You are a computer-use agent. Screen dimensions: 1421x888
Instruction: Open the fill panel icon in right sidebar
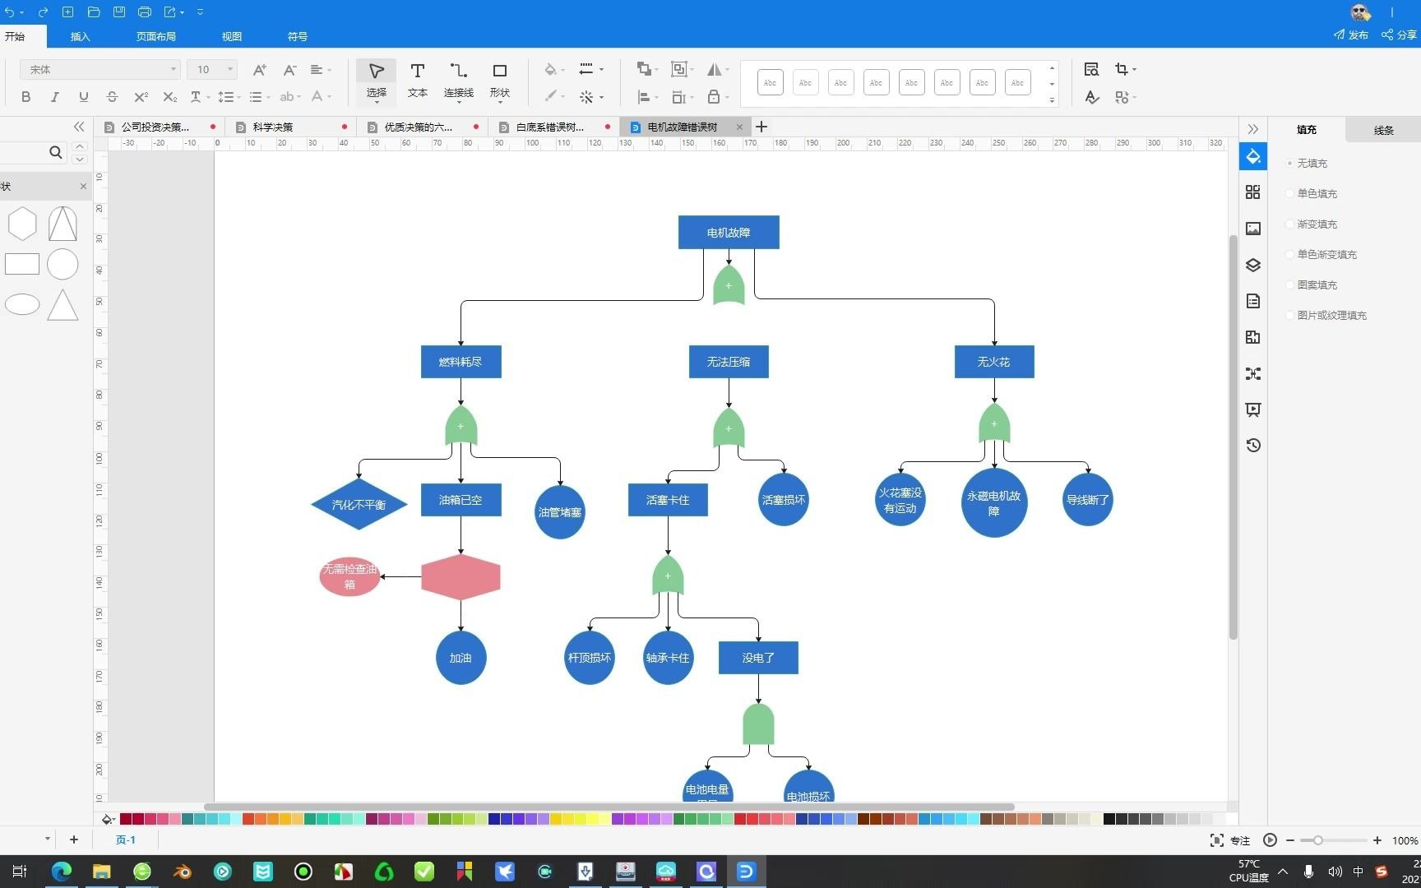tap(1252, 156)
